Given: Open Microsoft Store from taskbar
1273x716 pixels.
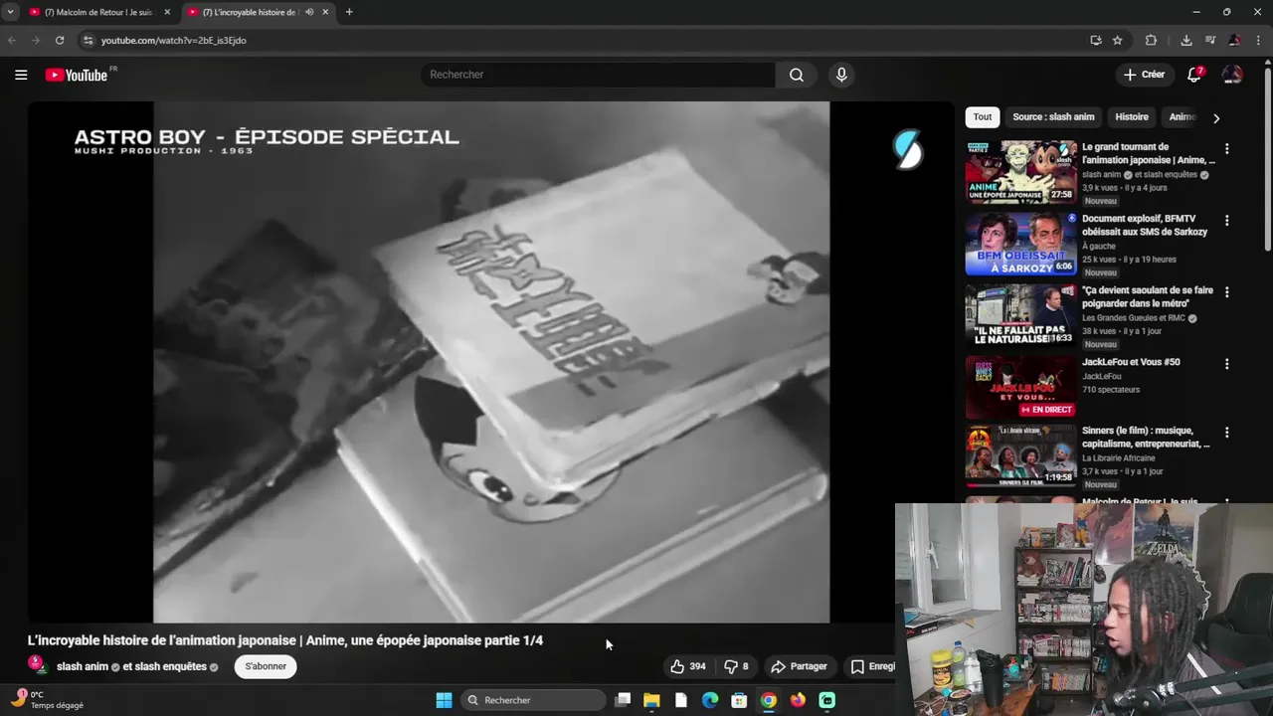Looking at the screenshot, I should pyautogui.click(x=739, y=700).
